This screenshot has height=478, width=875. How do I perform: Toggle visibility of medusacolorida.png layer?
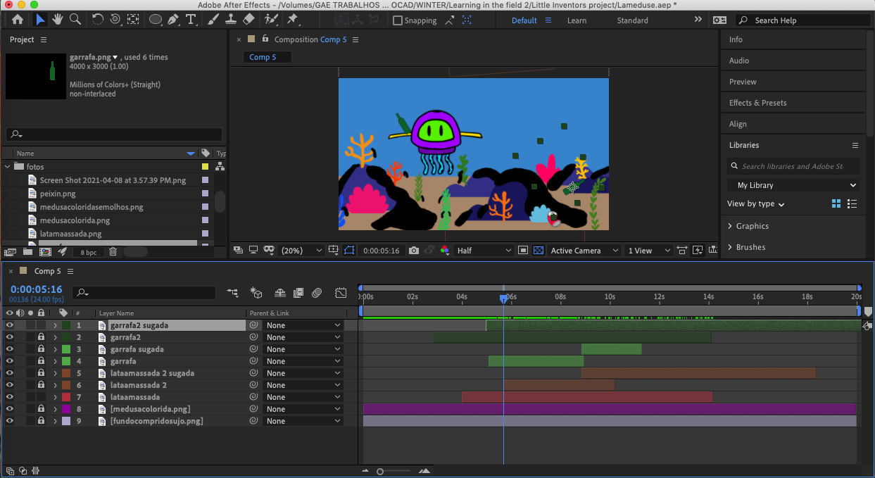pos(10,409)
